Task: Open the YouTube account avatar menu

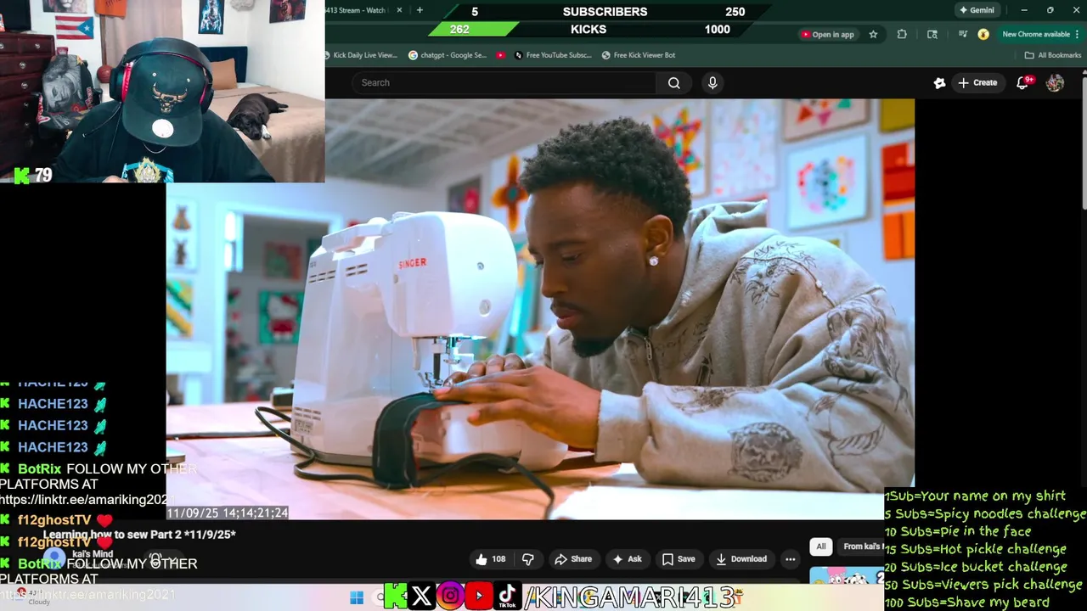Action: click(1055, 82)
